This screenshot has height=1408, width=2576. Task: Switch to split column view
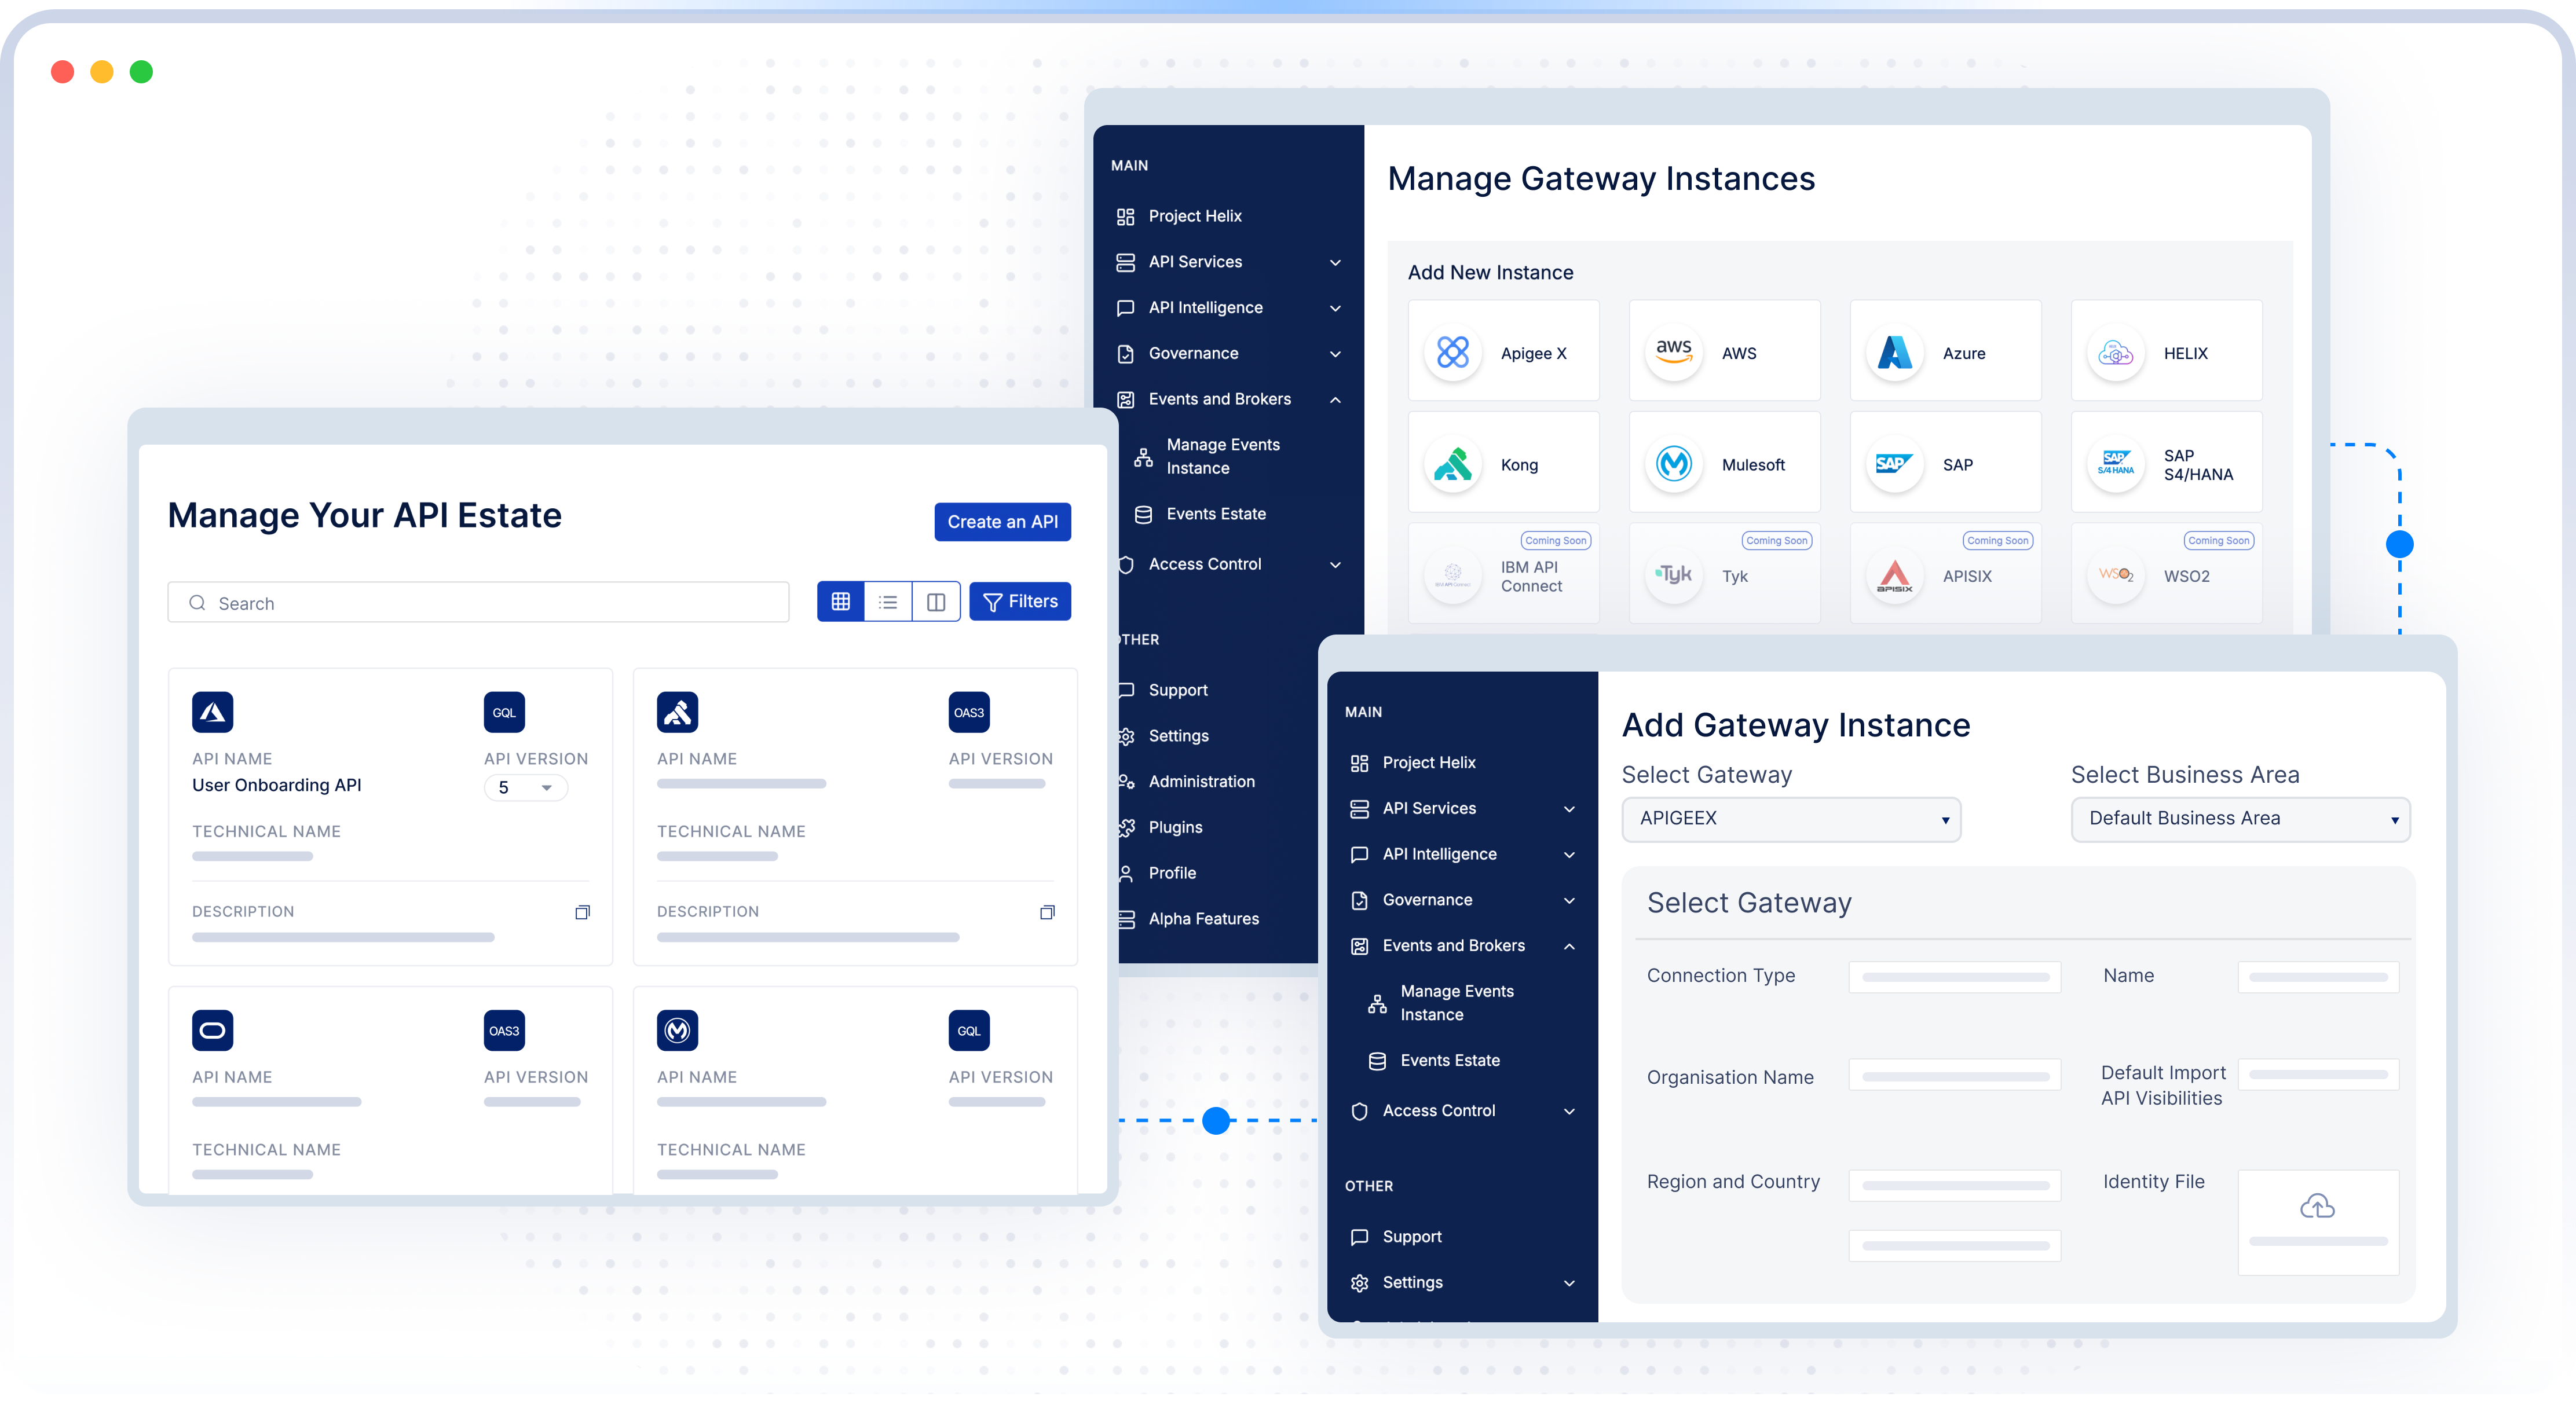(936, 602)
